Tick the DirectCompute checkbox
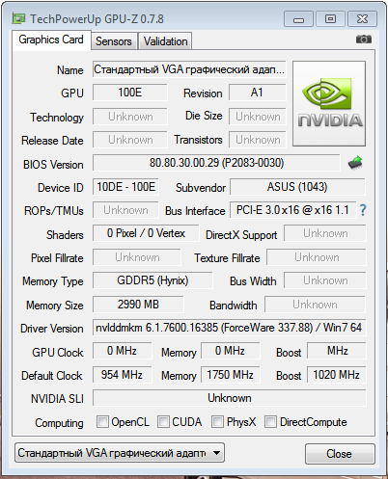Viewport: 388px width, 479px height. pyautogui.click(x=270, y=421)
